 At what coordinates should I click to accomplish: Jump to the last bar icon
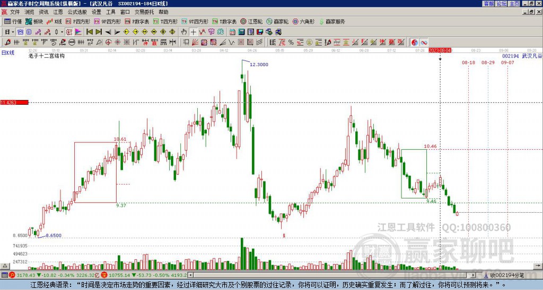click(x=98, y=32)
